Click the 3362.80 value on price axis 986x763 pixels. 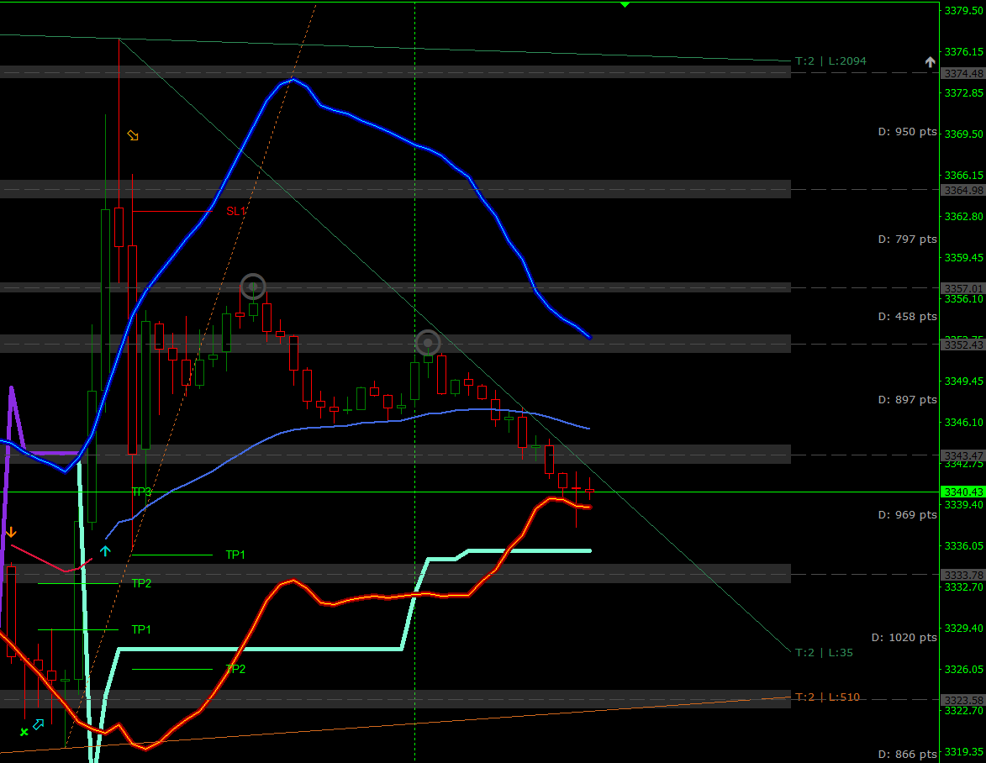click(x=964, y=216)
